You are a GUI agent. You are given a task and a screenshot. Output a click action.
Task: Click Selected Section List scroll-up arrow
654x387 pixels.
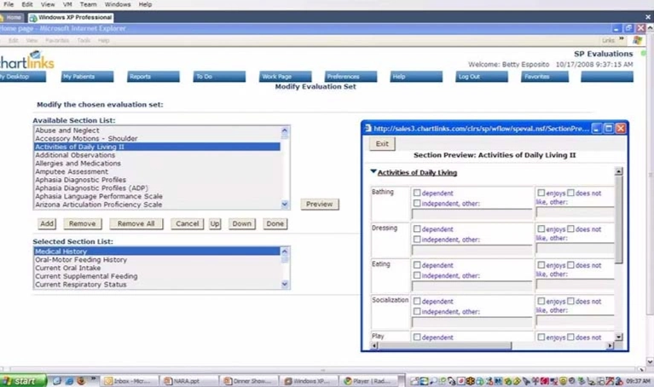285,251
